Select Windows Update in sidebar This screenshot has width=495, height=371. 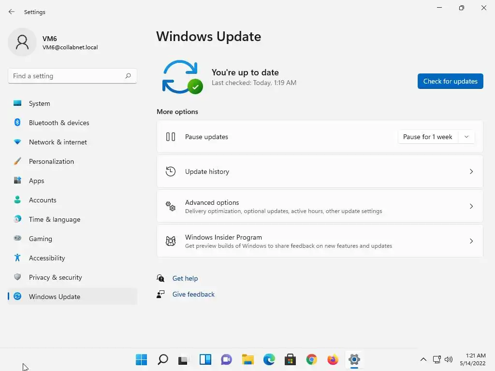[x=73, y=297]
